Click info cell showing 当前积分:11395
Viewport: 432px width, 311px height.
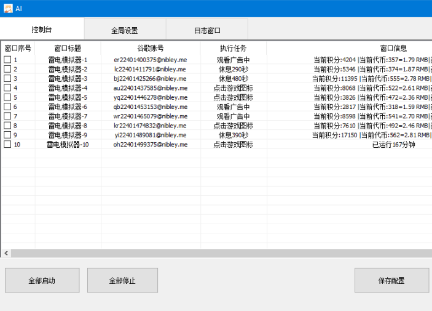coord(372,78)
